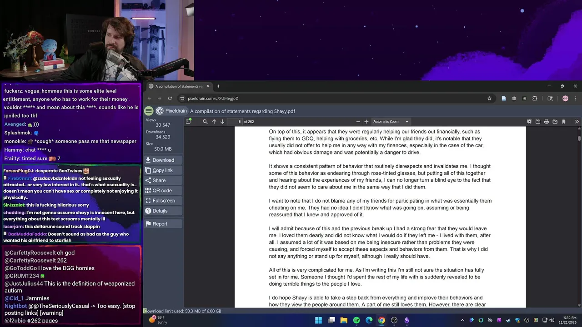Open find in document magnifier
Viewport: 582px width, 327px height.
(205, 121)
